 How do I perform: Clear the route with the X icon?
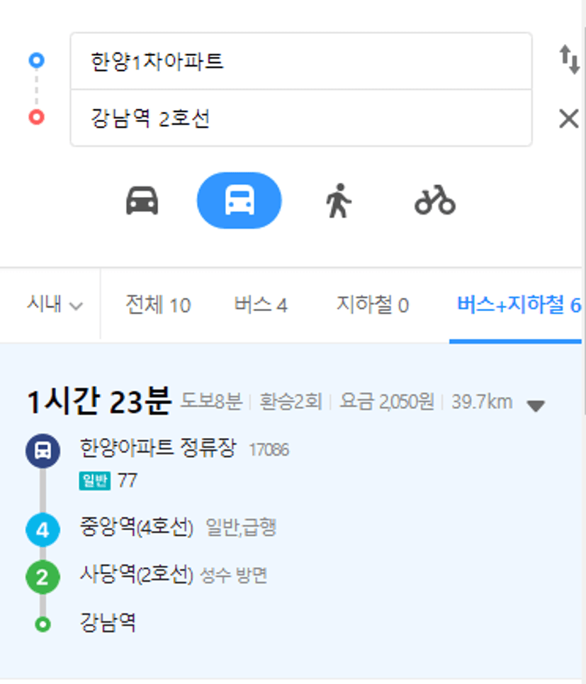click(x=569, y=118)
